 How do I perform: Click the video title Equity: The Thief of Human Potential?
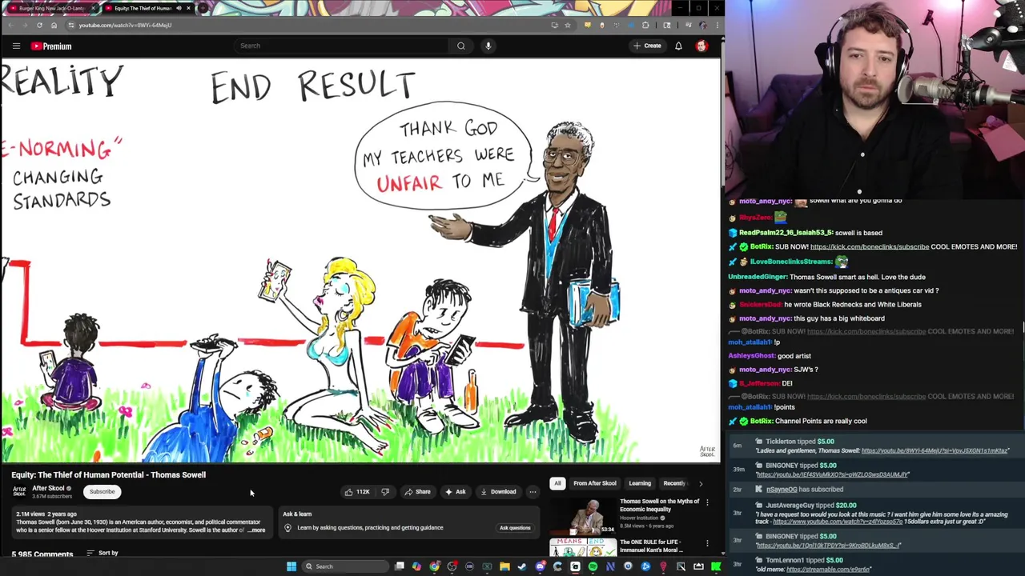(108, 474)
